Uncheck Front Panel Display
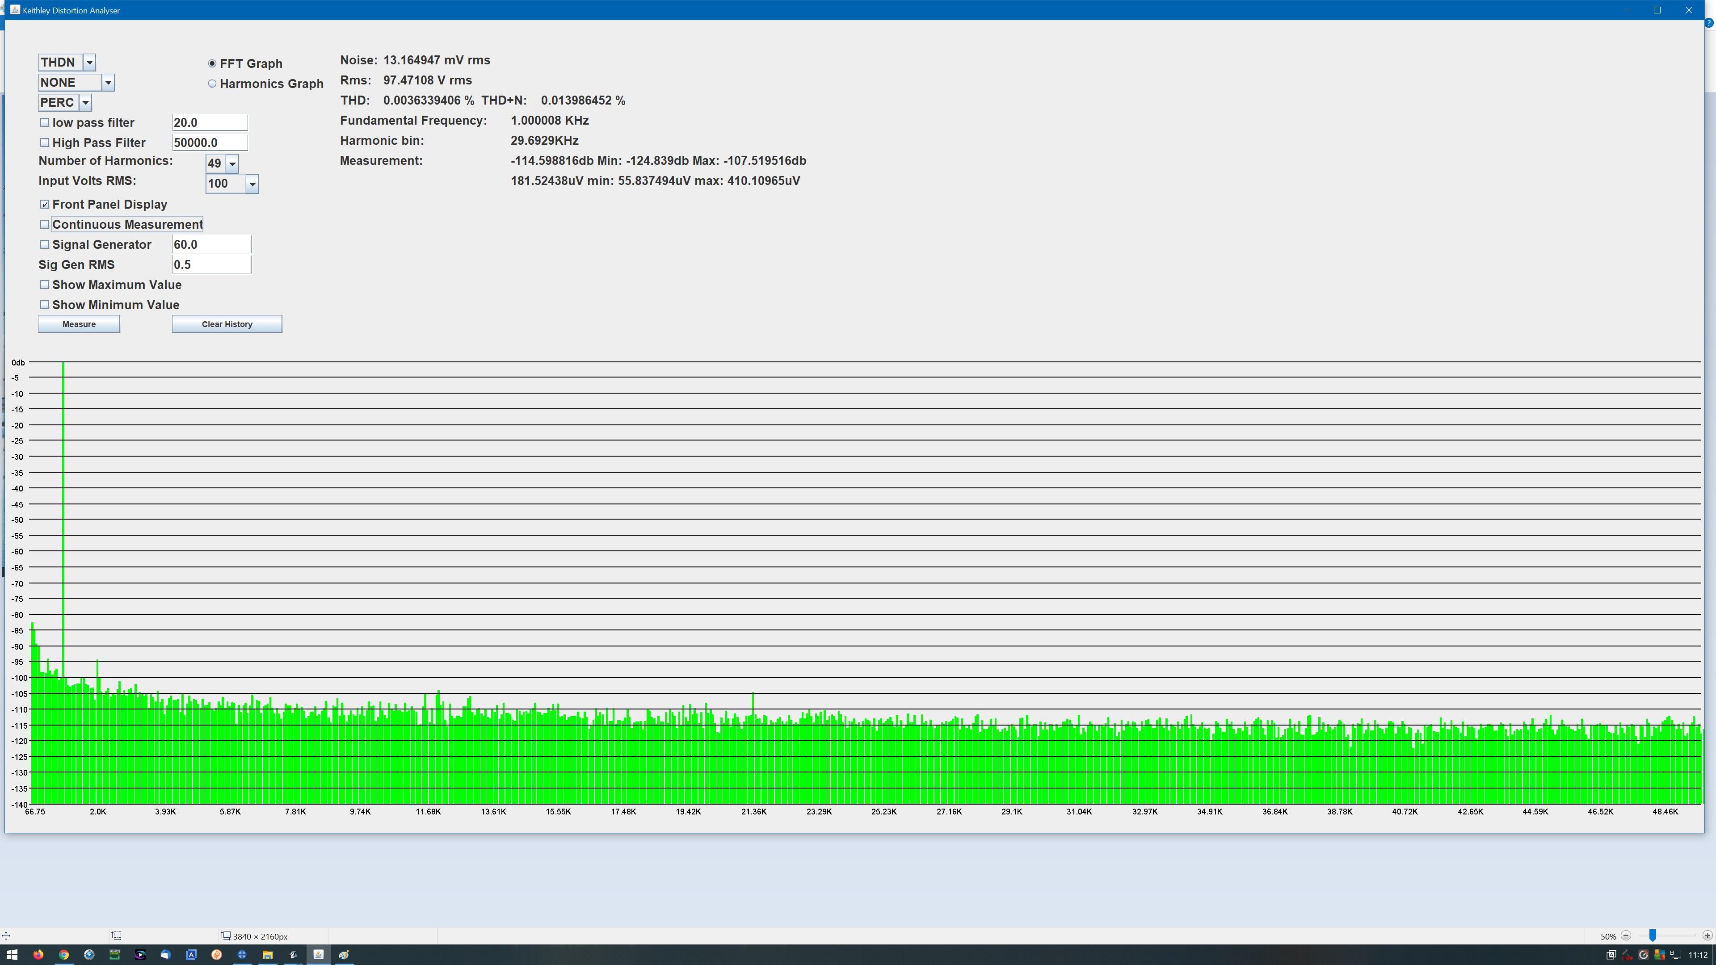Viewport: 1716px width, 965px height. pos(45,205)
